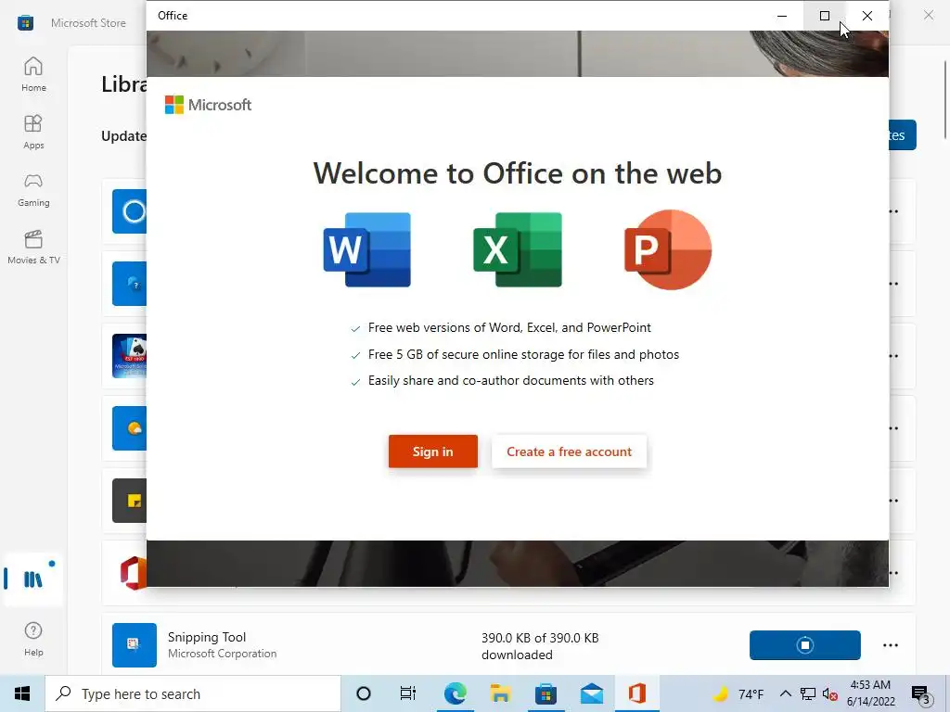This screenshot has height=712, width=950.
Task: Switch to Microsoft Store in taskbar
Action: pyautogui.click(x=546, y=693)
